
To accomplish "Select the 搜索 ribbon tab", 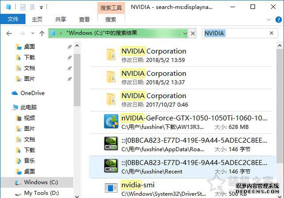I will tap(111, 19).
